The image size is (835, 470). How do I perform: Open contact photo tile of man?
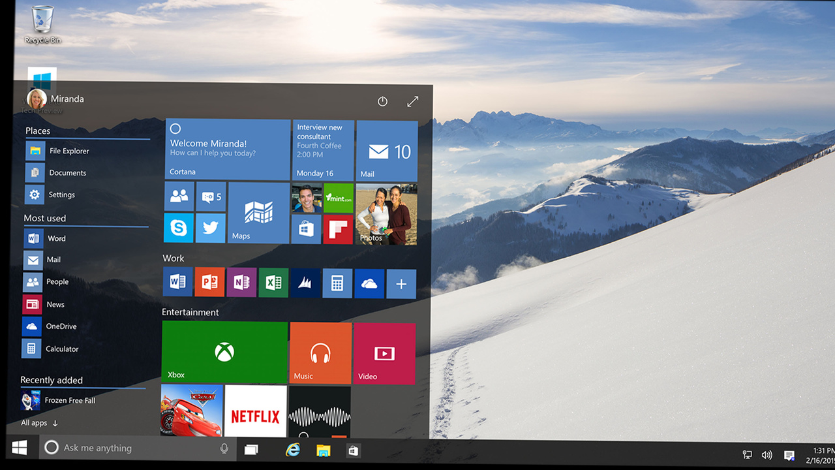click(x=307, y=198)
